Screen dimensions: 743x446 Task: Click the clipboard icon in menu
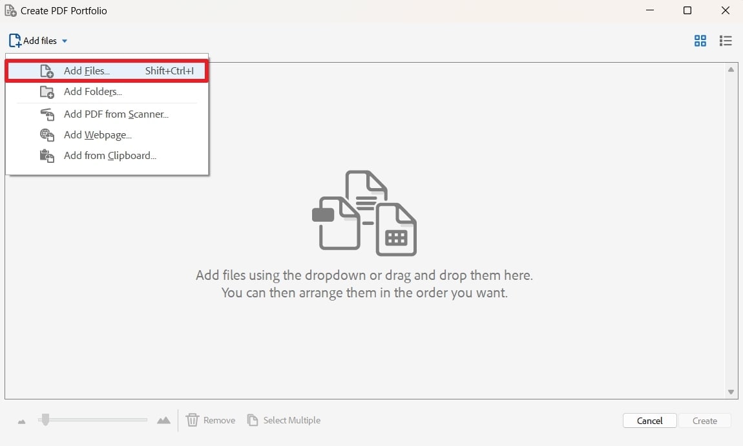pyautogui.click(x=47, y=156)
